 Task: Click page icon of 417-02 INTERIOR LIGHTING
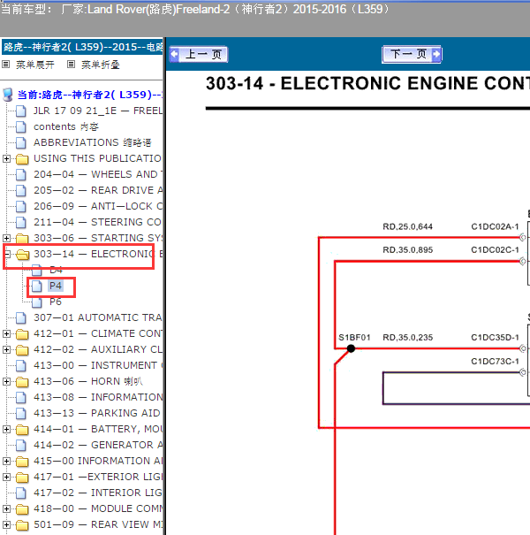coord(21,493)
